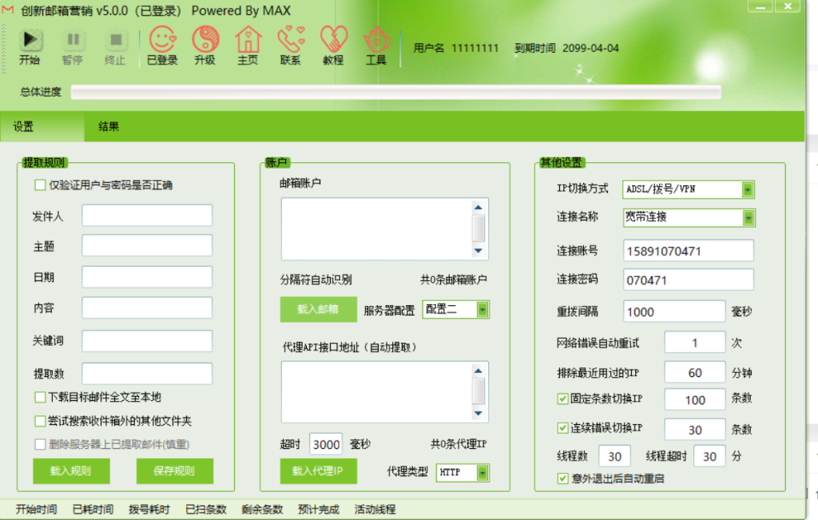Image resolution: width=818 pixels, height=520 pixels.
Task: Toggle 下载目标邮件全文至本地 checkbox
Action: [40, 397]
